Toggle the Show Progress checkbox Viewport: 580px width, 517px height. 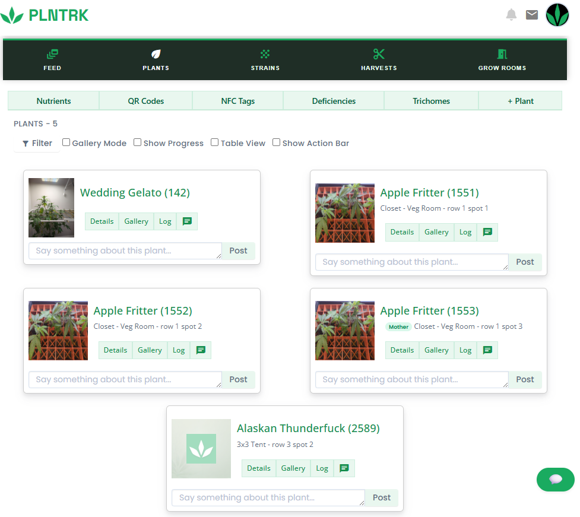coord(138,142)
